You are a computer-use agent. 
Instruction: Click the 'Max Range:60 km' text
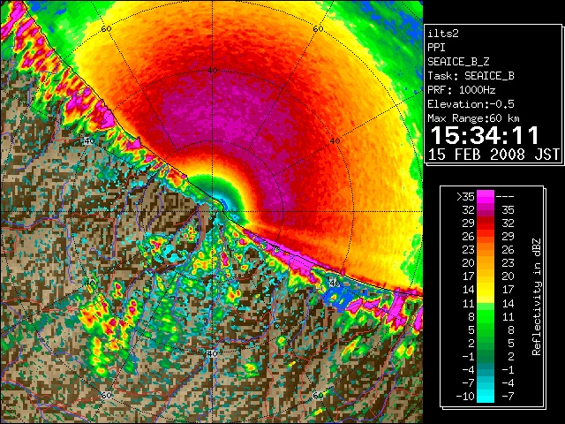473,118
